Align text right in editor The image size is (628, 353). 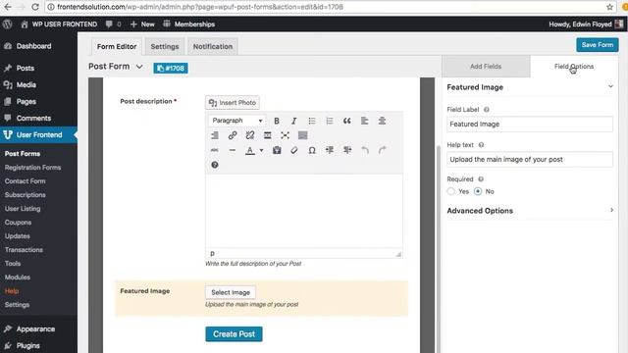(215, 135)
